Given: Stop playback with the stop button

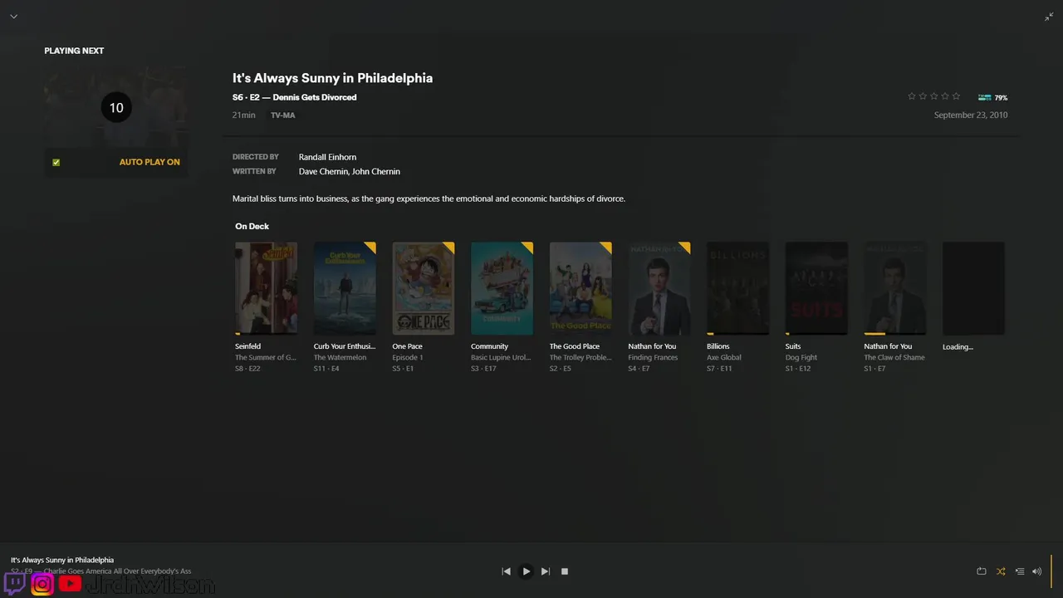Looking at the screenshot, I should pos(565,571).
